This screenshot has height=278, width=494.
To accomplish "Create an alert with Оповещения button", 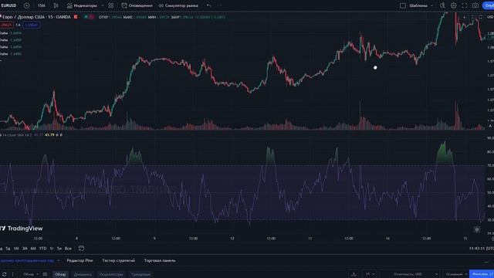I will coord(137,5).
